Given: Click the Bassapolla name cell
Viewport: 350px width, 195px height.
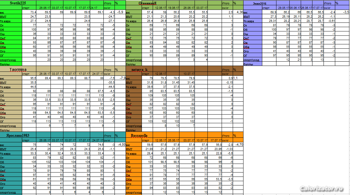Looking at the screenshot, I should coord(139,135).
